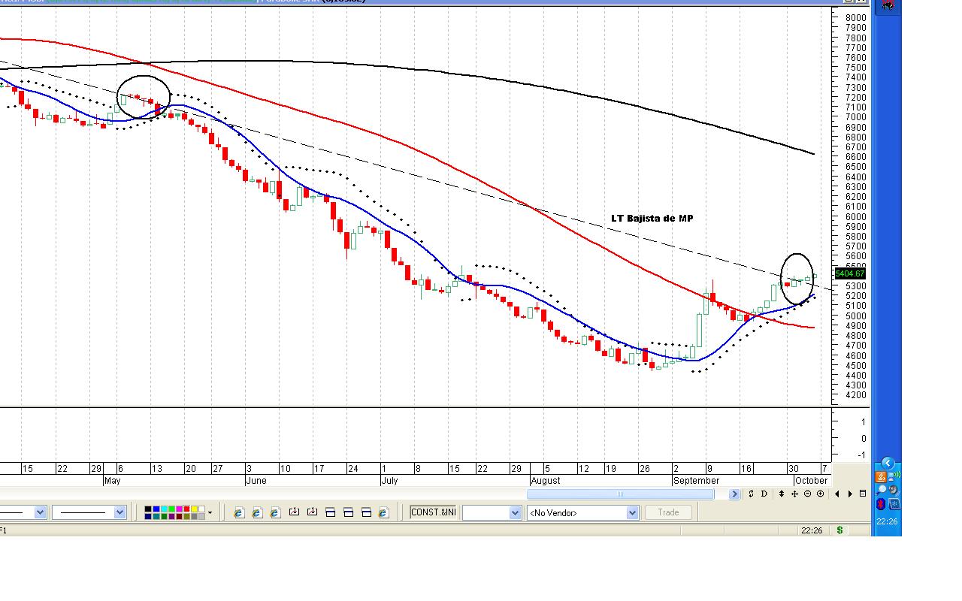
Task: Click the 5404.67 current price label
Action: [x=850, y=273]
